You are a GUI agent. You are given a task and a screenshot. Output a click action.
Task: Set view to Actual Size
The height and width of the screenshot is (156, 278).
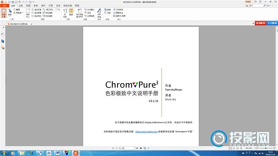[28, 13]
